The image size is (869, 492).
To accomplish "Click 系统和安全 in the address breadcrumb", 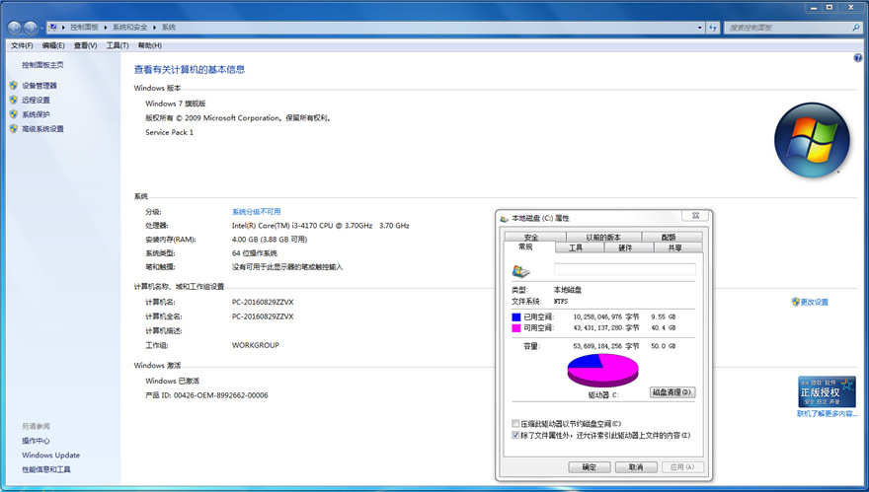I will point(130,28).
